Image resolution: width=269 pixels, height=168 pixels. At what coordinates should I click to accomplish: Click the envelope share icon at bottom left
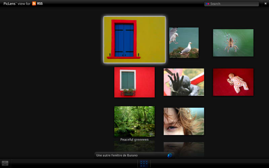[x=5, y=163]
